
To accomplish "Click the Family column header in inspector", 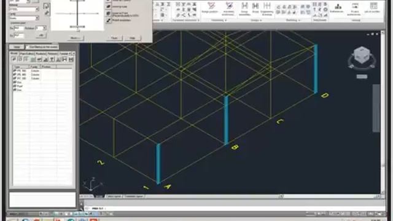I will click(x=35, y=67).
